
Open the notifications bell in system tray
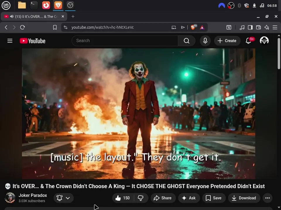click(x=254, y=6)
